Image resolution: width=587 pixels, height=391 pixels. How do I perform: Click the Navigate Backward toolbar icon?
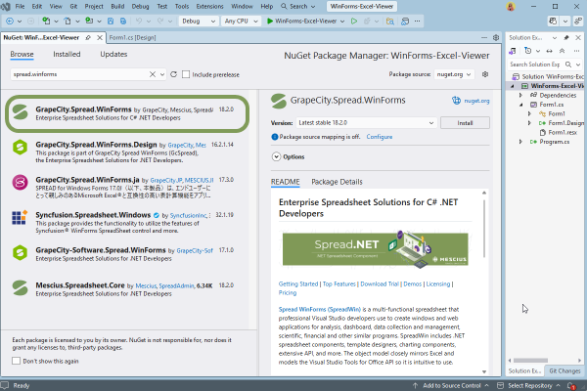tap(10, 22)
